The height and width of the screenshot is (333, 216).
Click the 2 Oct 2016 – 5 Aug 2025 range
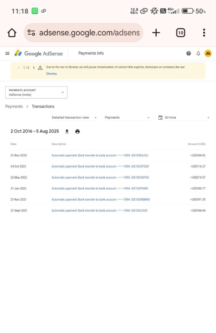(35, 131)
